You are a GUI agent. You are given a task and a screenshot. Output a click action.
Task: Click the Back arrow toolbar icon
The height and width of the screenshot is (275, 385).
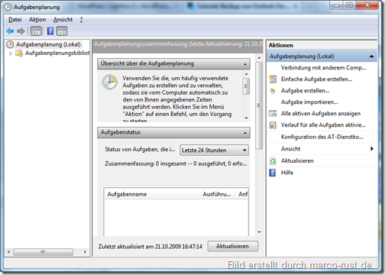click(10, 31)
